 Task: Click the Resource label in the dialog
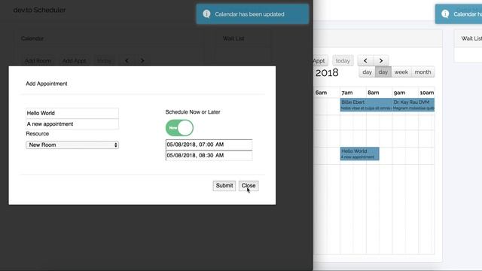pos(38,134)
